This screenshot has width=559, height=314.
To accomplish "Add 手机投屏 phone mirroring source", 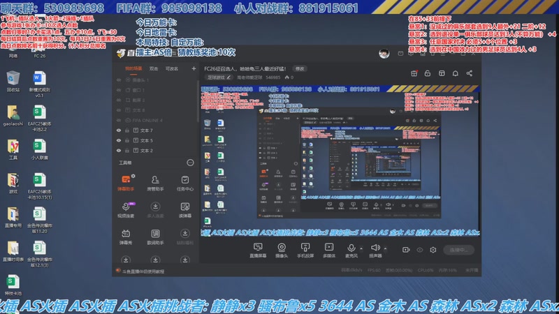I will pos(305,251).
